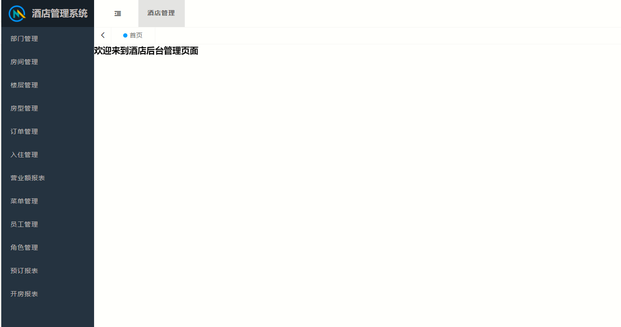
Task: Open 房间管理 in the sidebar
Action: tap(48, 62)
